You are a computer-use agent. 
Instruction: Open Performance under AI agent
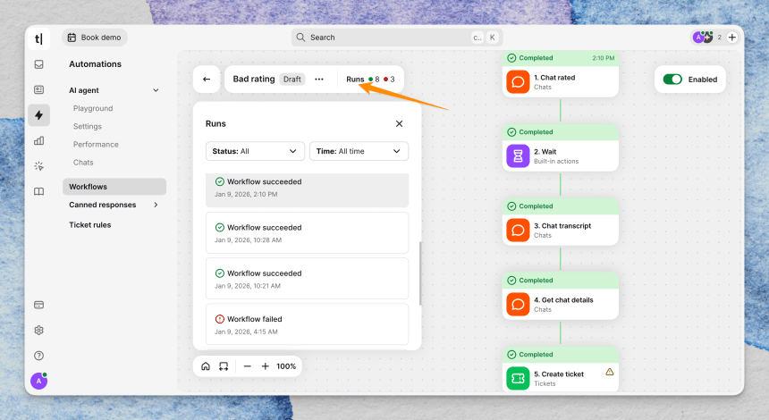(96, 145)
